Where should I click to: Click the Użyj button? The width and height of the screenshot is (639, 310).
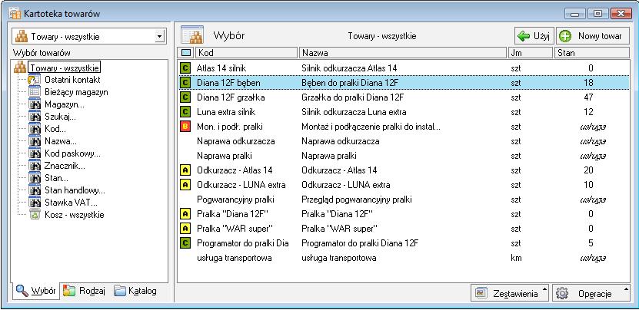pos(534,36)
